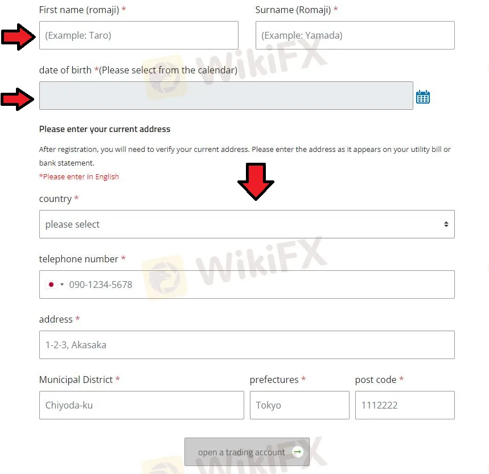The width and height of the screenshot is (489, 474).
Task: Click the greyed date of birth field
Action: 226,96
